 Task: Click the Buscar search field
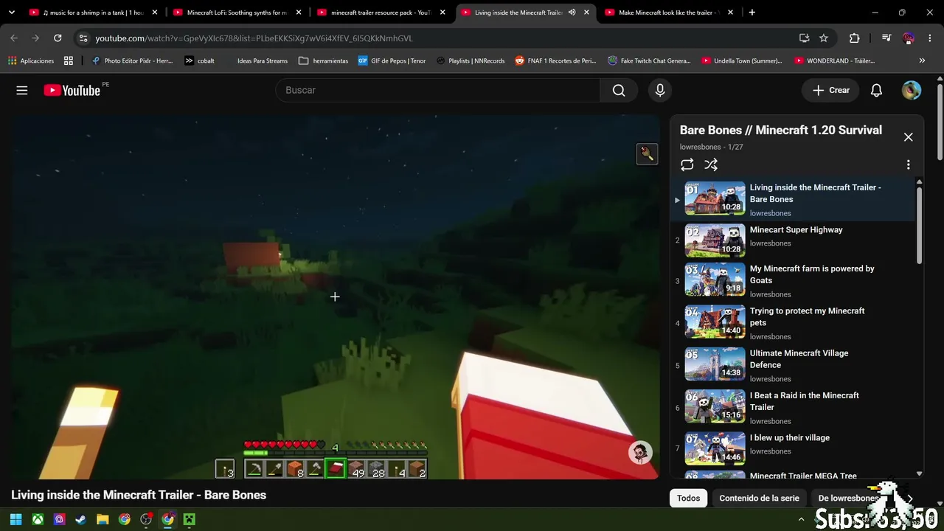click(x=438, y=90)
